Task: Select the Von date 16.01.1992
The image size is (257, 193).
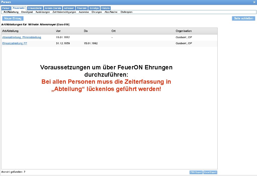Action: 63,37
